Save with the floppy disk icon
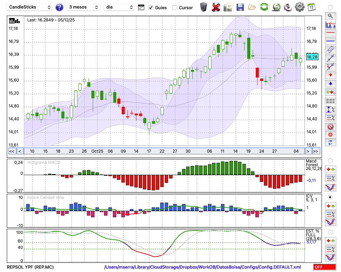 (240, 7)
